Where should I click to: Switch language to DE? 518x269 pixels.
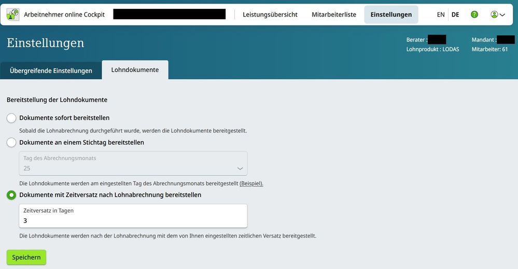pyautogui.click(x=455, y=14)
